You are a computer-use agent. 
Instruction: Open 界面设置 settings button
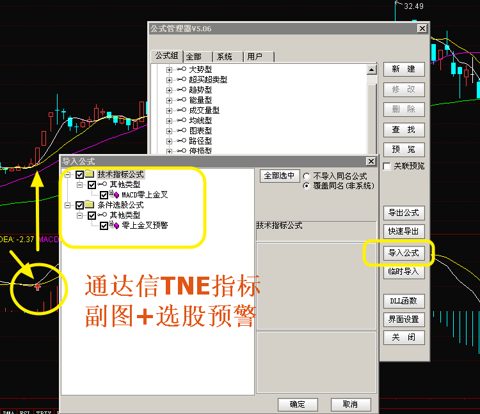coord(404,319)
